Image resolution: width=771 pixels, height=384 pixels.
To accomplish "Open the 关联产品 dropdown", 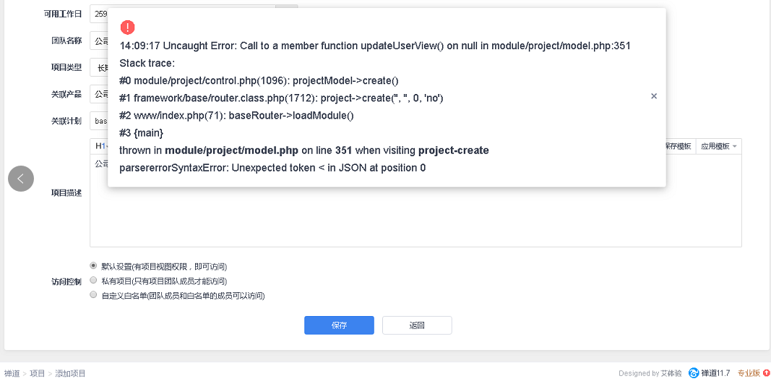I will 99,94.
